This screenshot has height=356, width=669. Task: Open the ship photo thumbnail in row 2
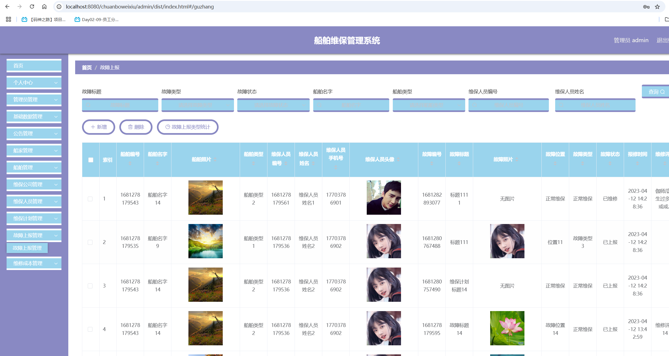pyautogui.click(x=205, y=241)
